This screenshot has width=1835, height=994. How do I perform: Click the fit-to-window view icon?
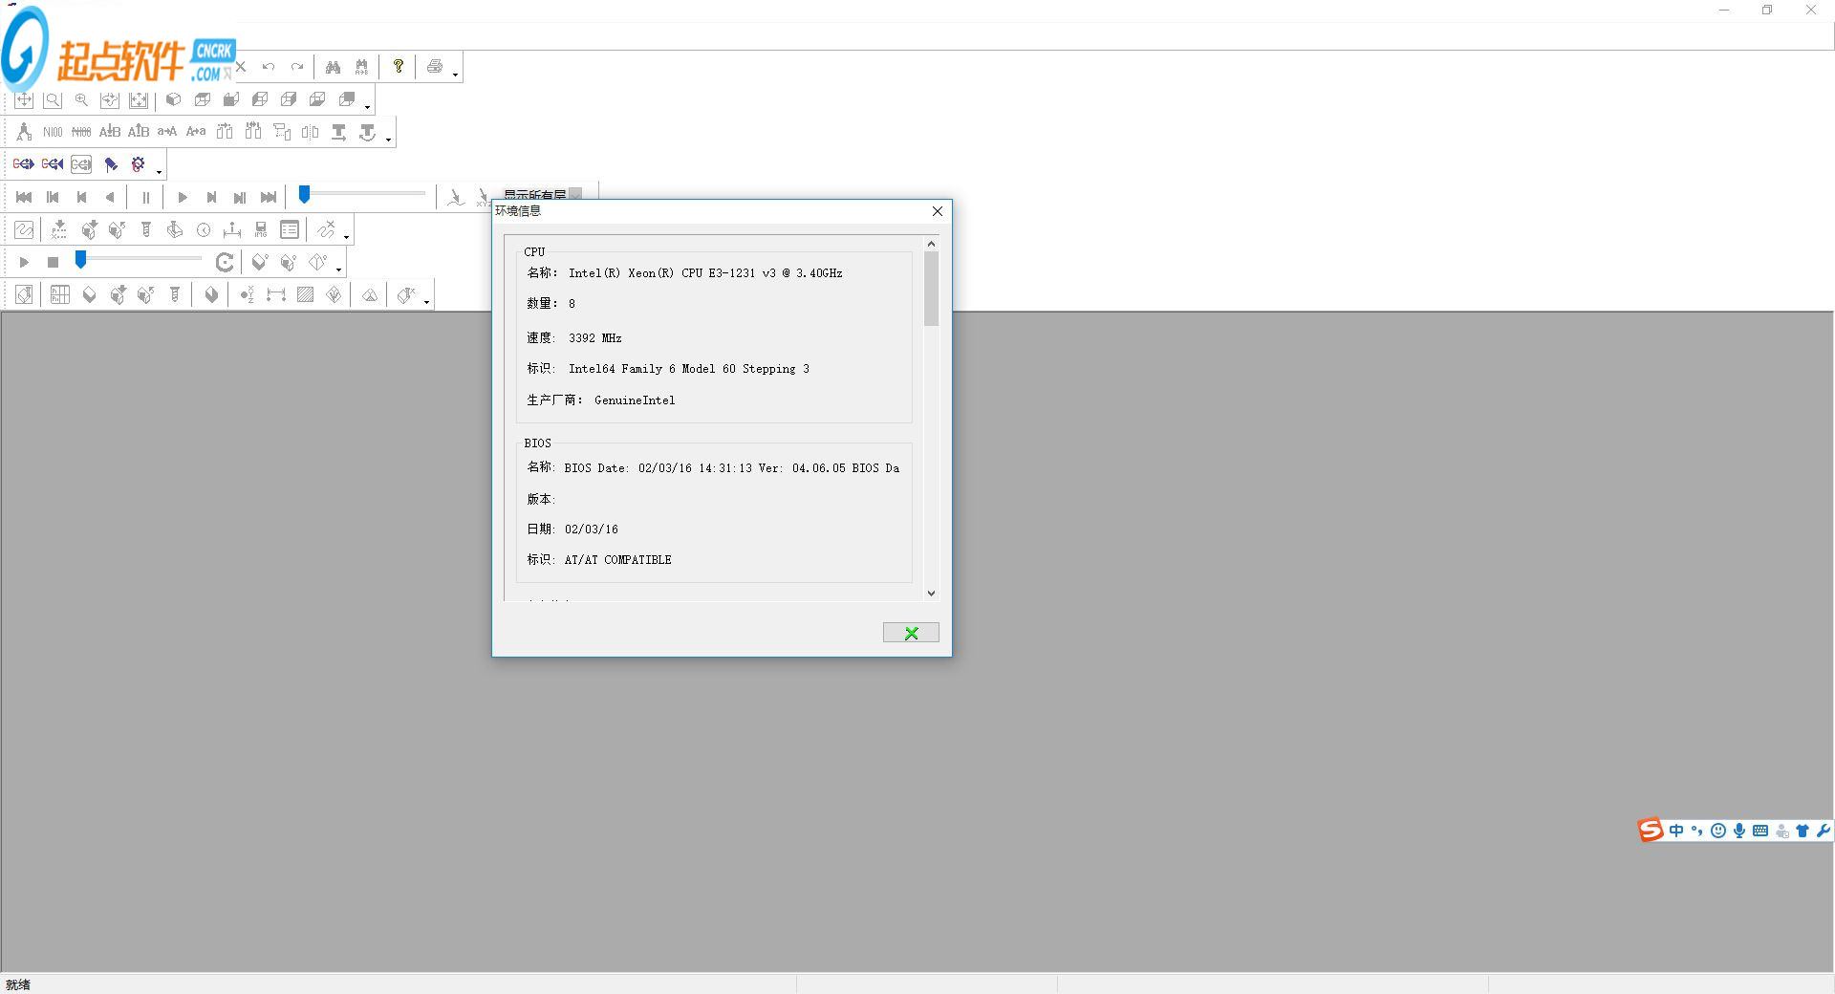pos(139,99)
